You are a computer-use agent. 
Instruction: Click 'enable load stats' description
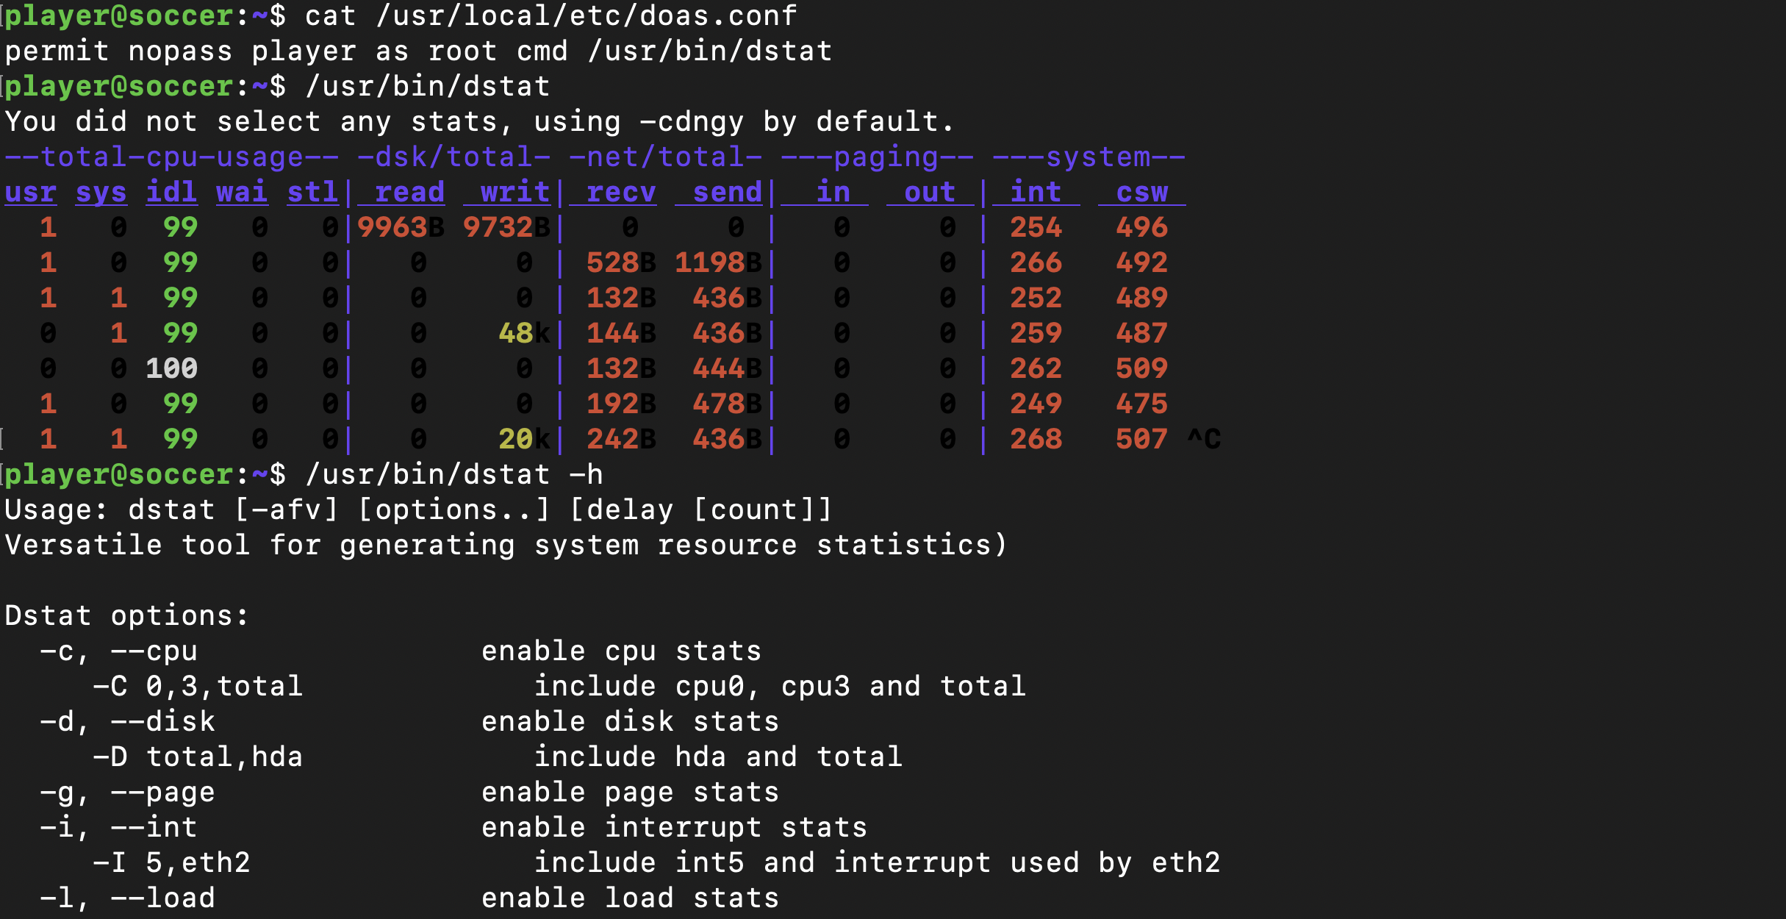pyautogui.click(x=631, y=898)
